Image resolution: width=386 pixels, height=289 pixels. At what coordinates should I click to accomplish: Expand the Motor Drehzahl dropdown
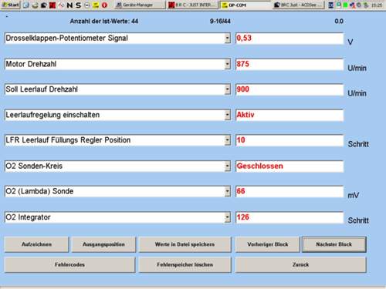228,64
